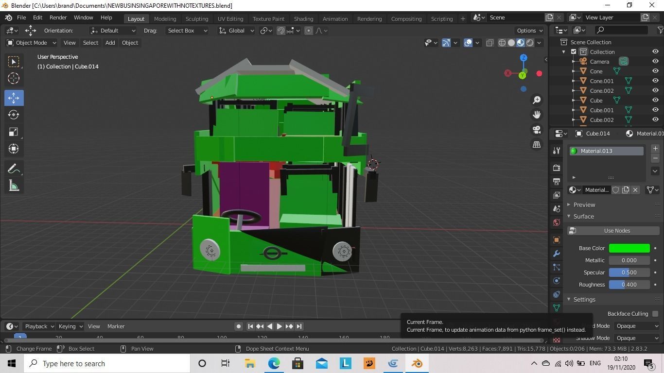Open the viewport Add menu
Screen dimensions: 664x373
point(110,43)
